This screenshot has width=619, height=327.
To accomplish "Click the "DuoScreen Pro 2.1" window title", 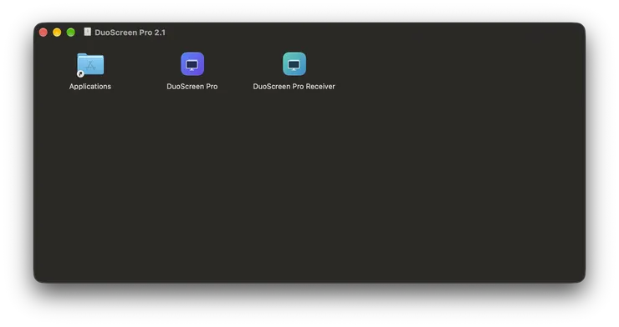I will pyautogui.click(x=130, y=33).
